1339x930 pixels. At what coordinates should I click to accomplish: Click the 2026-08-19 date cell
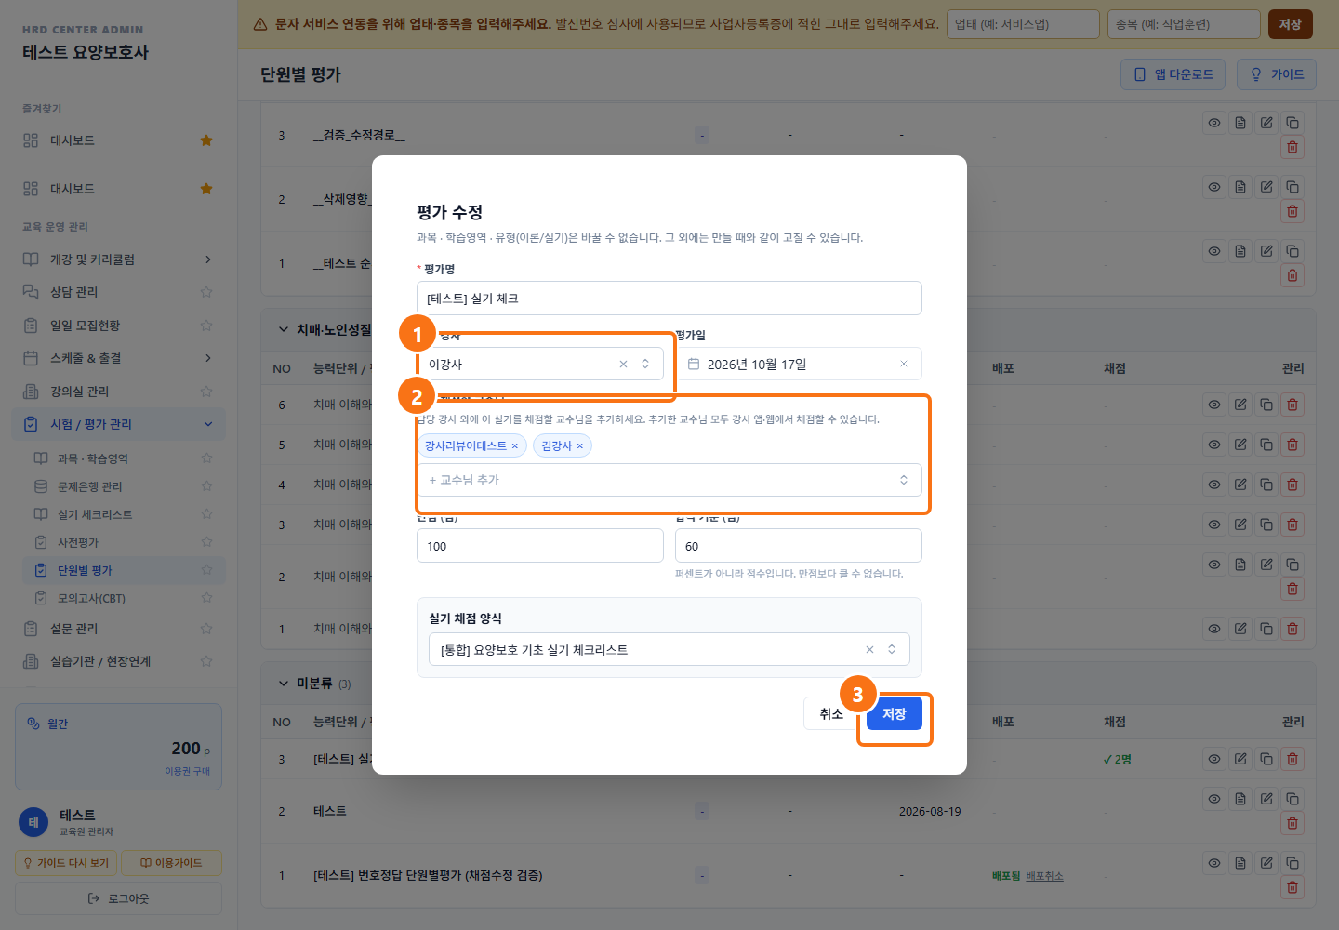(x=930, y=812)
